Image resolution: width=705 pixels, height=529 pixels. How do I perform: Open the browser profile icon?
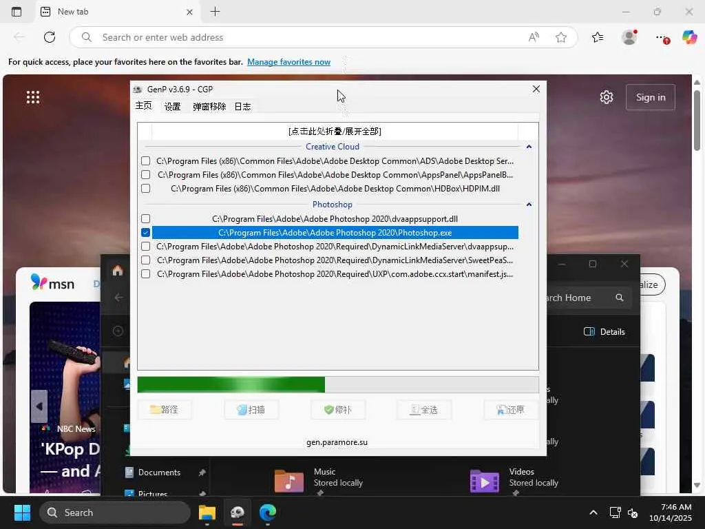pos(629,37)
